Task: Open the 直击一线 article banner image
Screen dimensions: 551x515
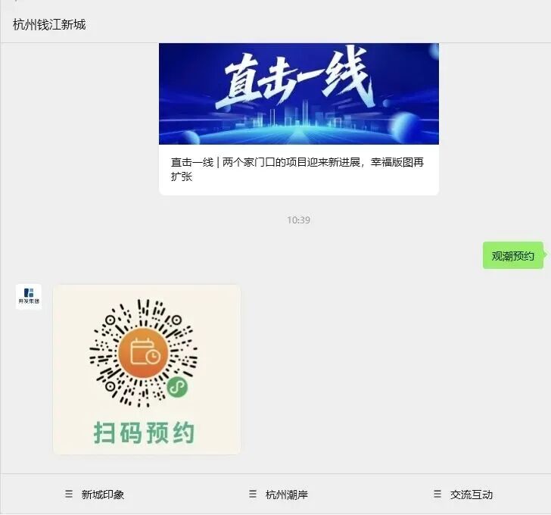Action: (299, 94)
